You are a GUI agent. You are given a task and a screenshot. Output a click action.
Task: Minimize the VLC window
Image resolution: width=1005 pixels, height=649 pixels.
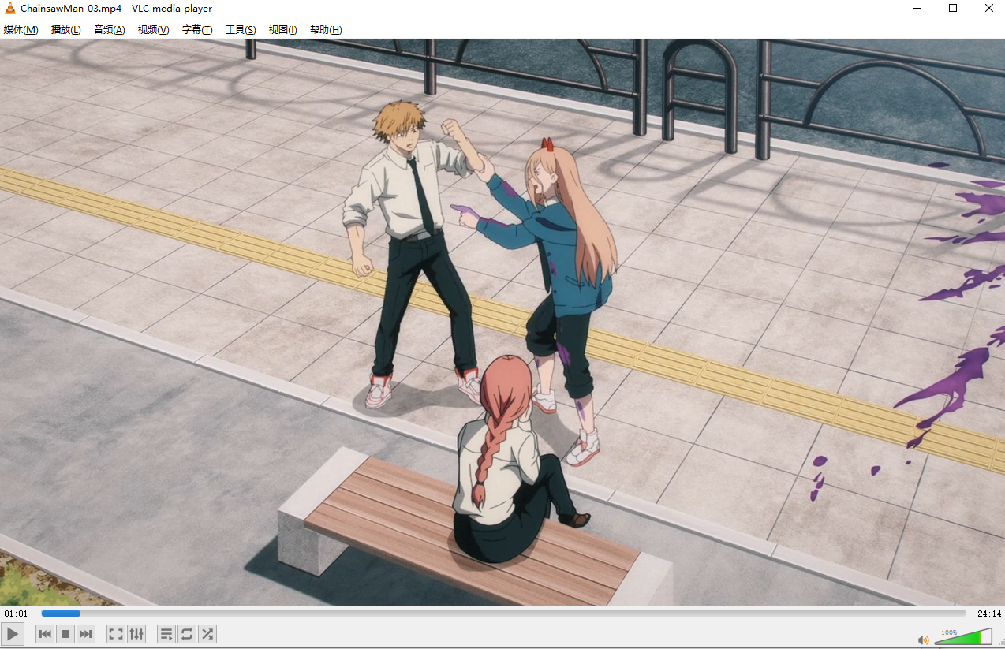click(x=917, y=8)
